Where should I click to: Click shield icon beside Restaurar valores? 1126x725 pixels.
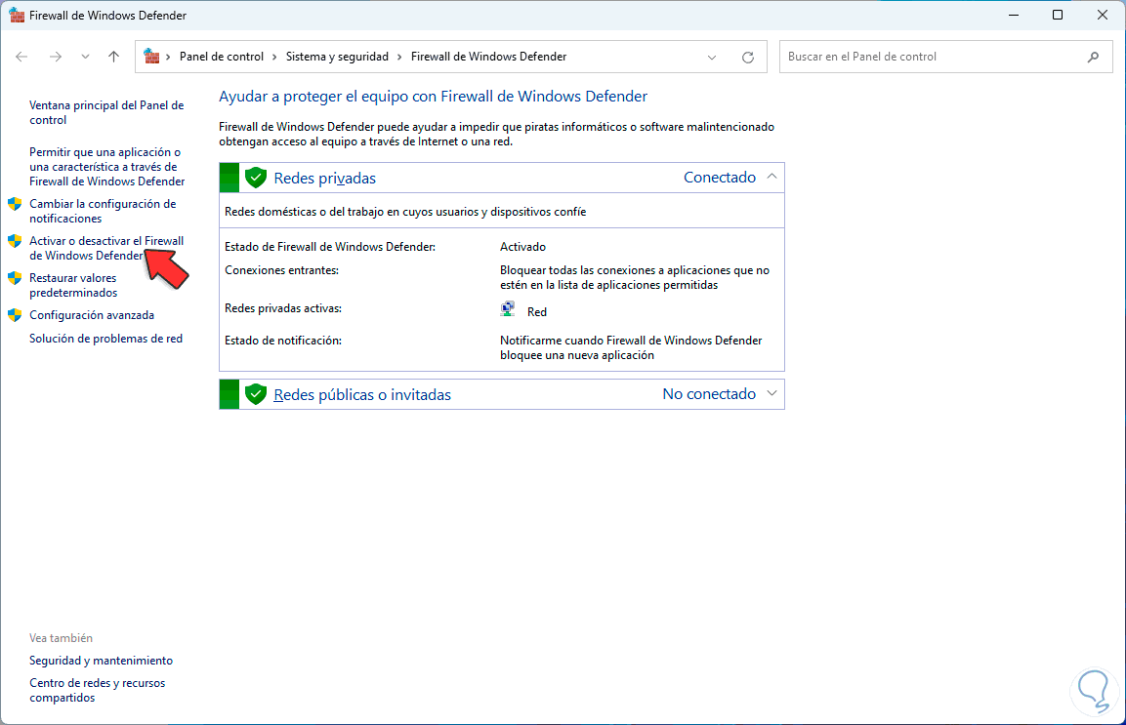(x=15, y=278)
